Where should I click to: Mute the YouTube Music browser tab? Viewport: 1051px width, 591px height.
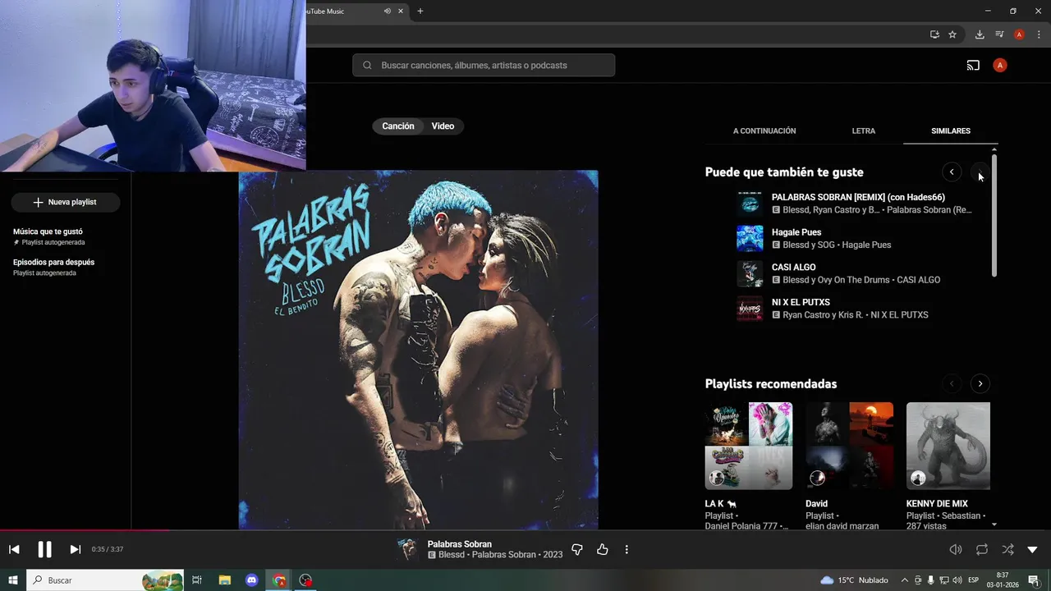pyautogui.click(x=388, y=11)
